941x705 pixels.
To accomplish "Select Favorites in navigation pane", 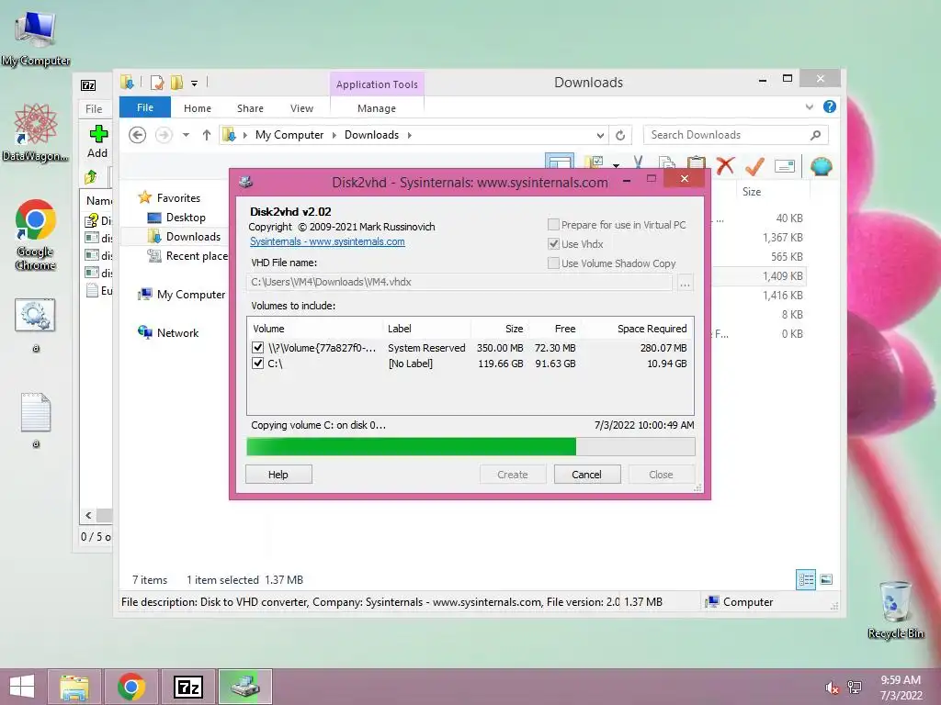I will point(178,198).
